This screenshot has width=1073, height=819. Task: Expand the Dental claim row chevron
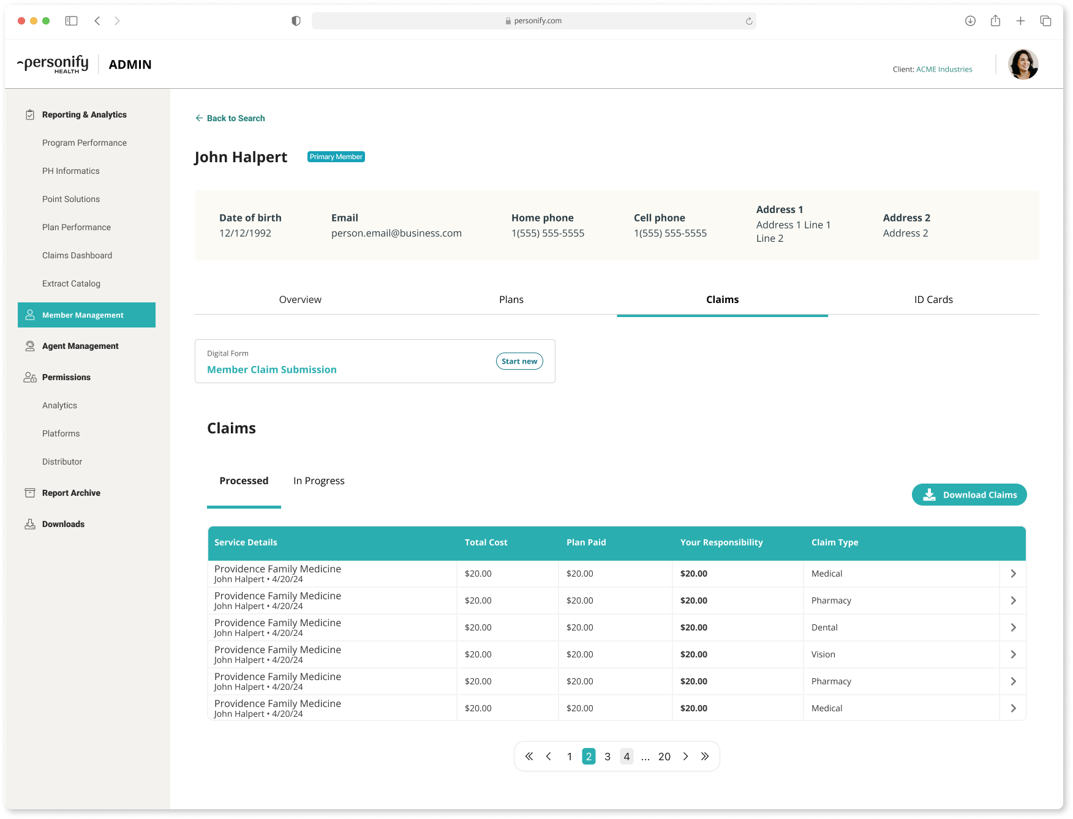pyautogui.click(x=1014, y=627)
